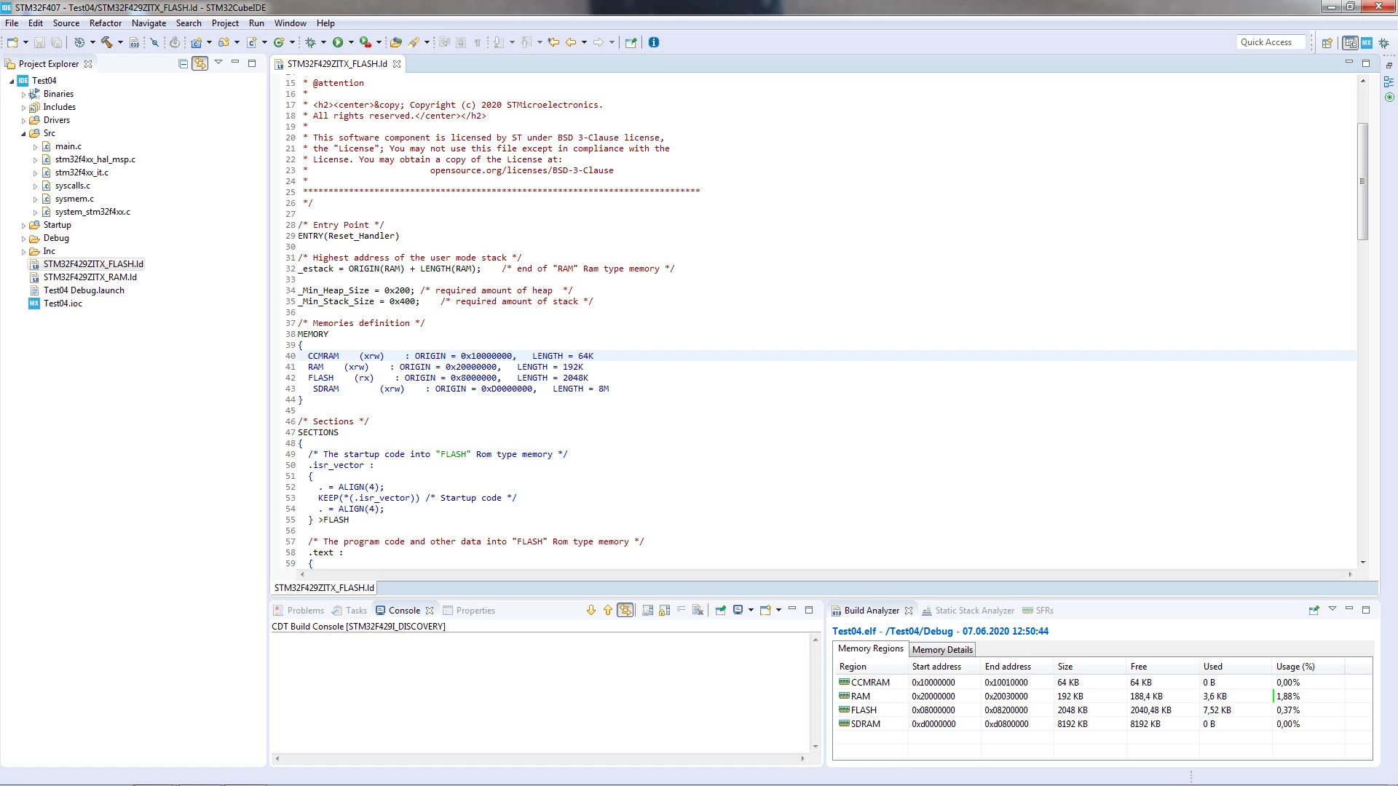Open the Run button dropdown arrow
This screenshot has width=1398, height=786.
coord(351,42)
